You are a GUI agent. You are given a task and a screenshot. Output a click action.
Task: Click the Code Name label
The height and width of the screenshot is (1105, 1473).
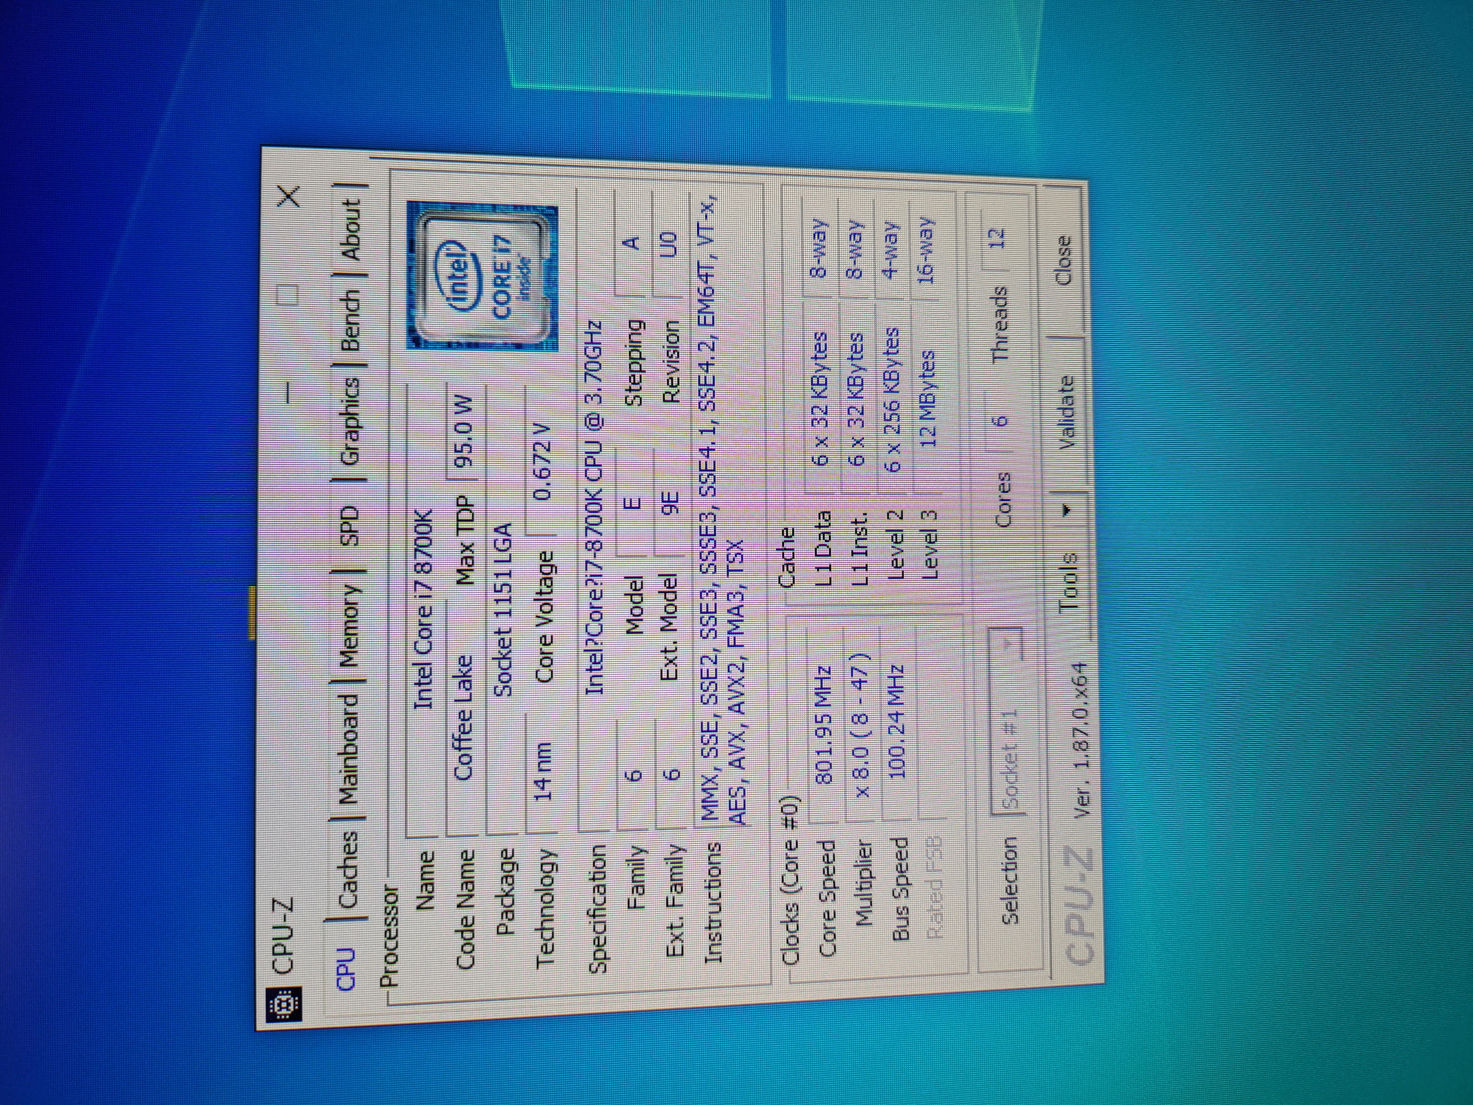[x=466, y=909]
